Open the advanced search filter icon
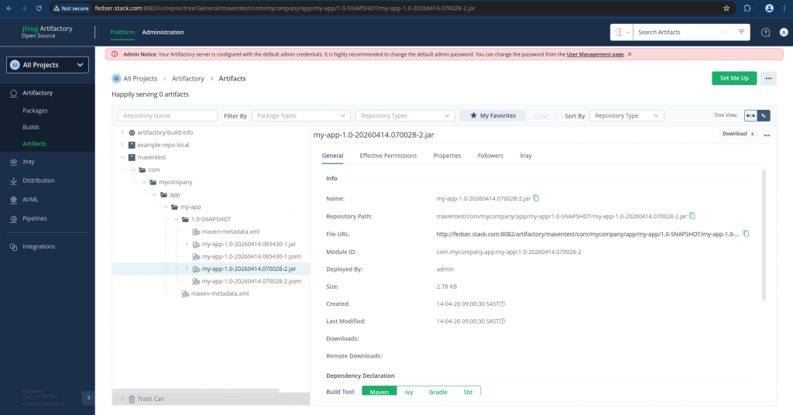793x415 pixels. (741, 32)
